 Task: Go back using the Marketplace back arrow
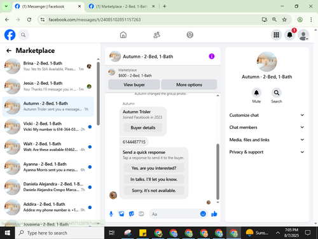[x=9, y=50]
